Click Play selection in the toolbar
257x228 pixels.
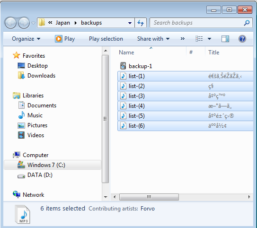point(106,39)
